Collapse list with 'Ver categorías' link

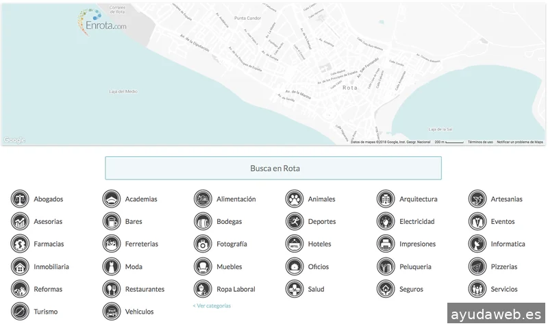(212, 305)
